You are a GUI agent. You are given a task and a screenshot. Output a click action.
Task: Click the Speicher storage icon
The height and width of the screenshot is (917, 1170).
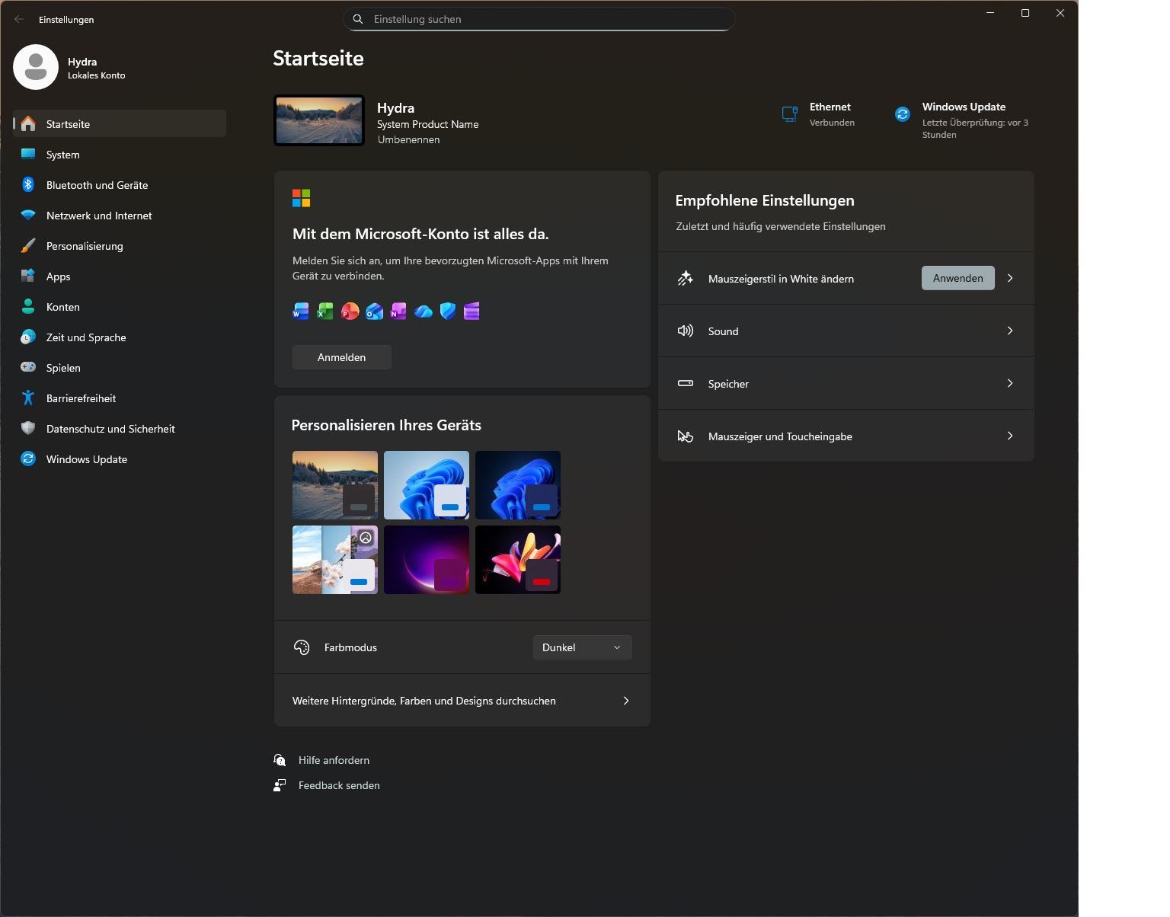pyautogui.click(x=686, y=383)
